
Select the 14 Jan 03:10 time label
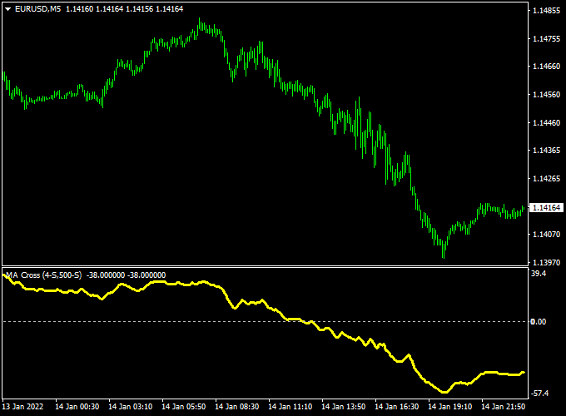click(131, 407)
